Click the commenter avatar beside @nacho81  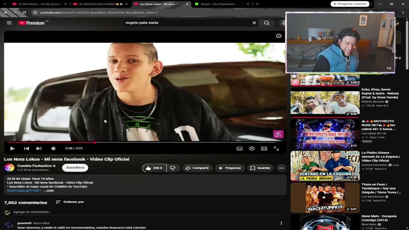pos(9,225)
